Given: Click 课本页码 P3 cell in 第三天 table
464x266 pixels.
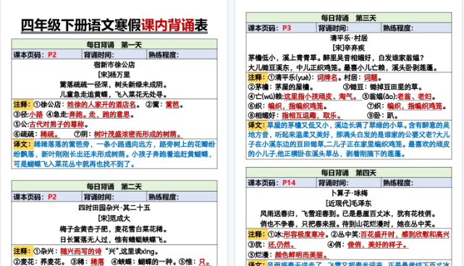Looking at the screenshot, I should click(281, 27).
